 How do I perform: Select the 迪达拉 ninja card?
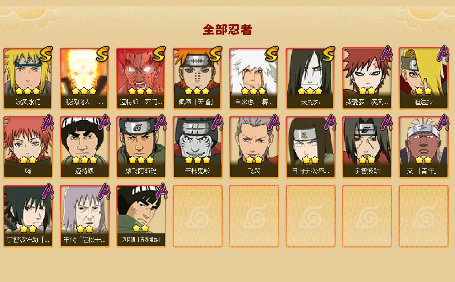pyautogui.click(x=424, y=78)
